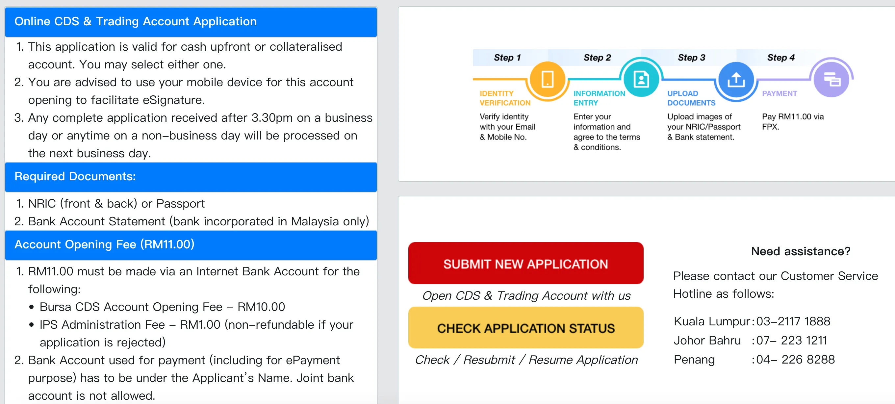Click the Step 3 label
This screenshot has width=895, height=404.
pyautogui.click(x=691, y=58)
